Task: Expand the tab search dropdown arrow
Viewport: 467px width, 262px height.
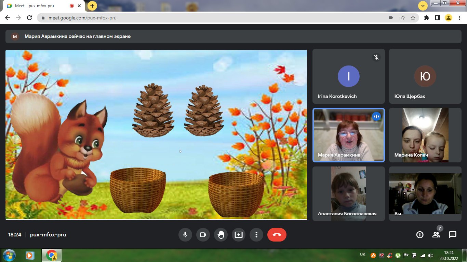Action: (423, 6)
